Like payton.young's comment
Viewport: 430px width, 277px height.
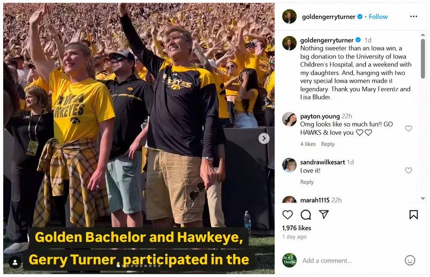409,129
